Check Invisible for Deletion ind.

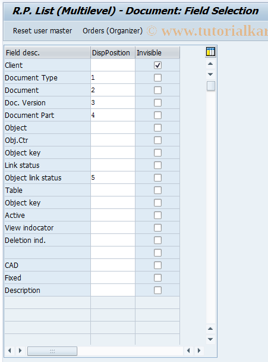157,241
